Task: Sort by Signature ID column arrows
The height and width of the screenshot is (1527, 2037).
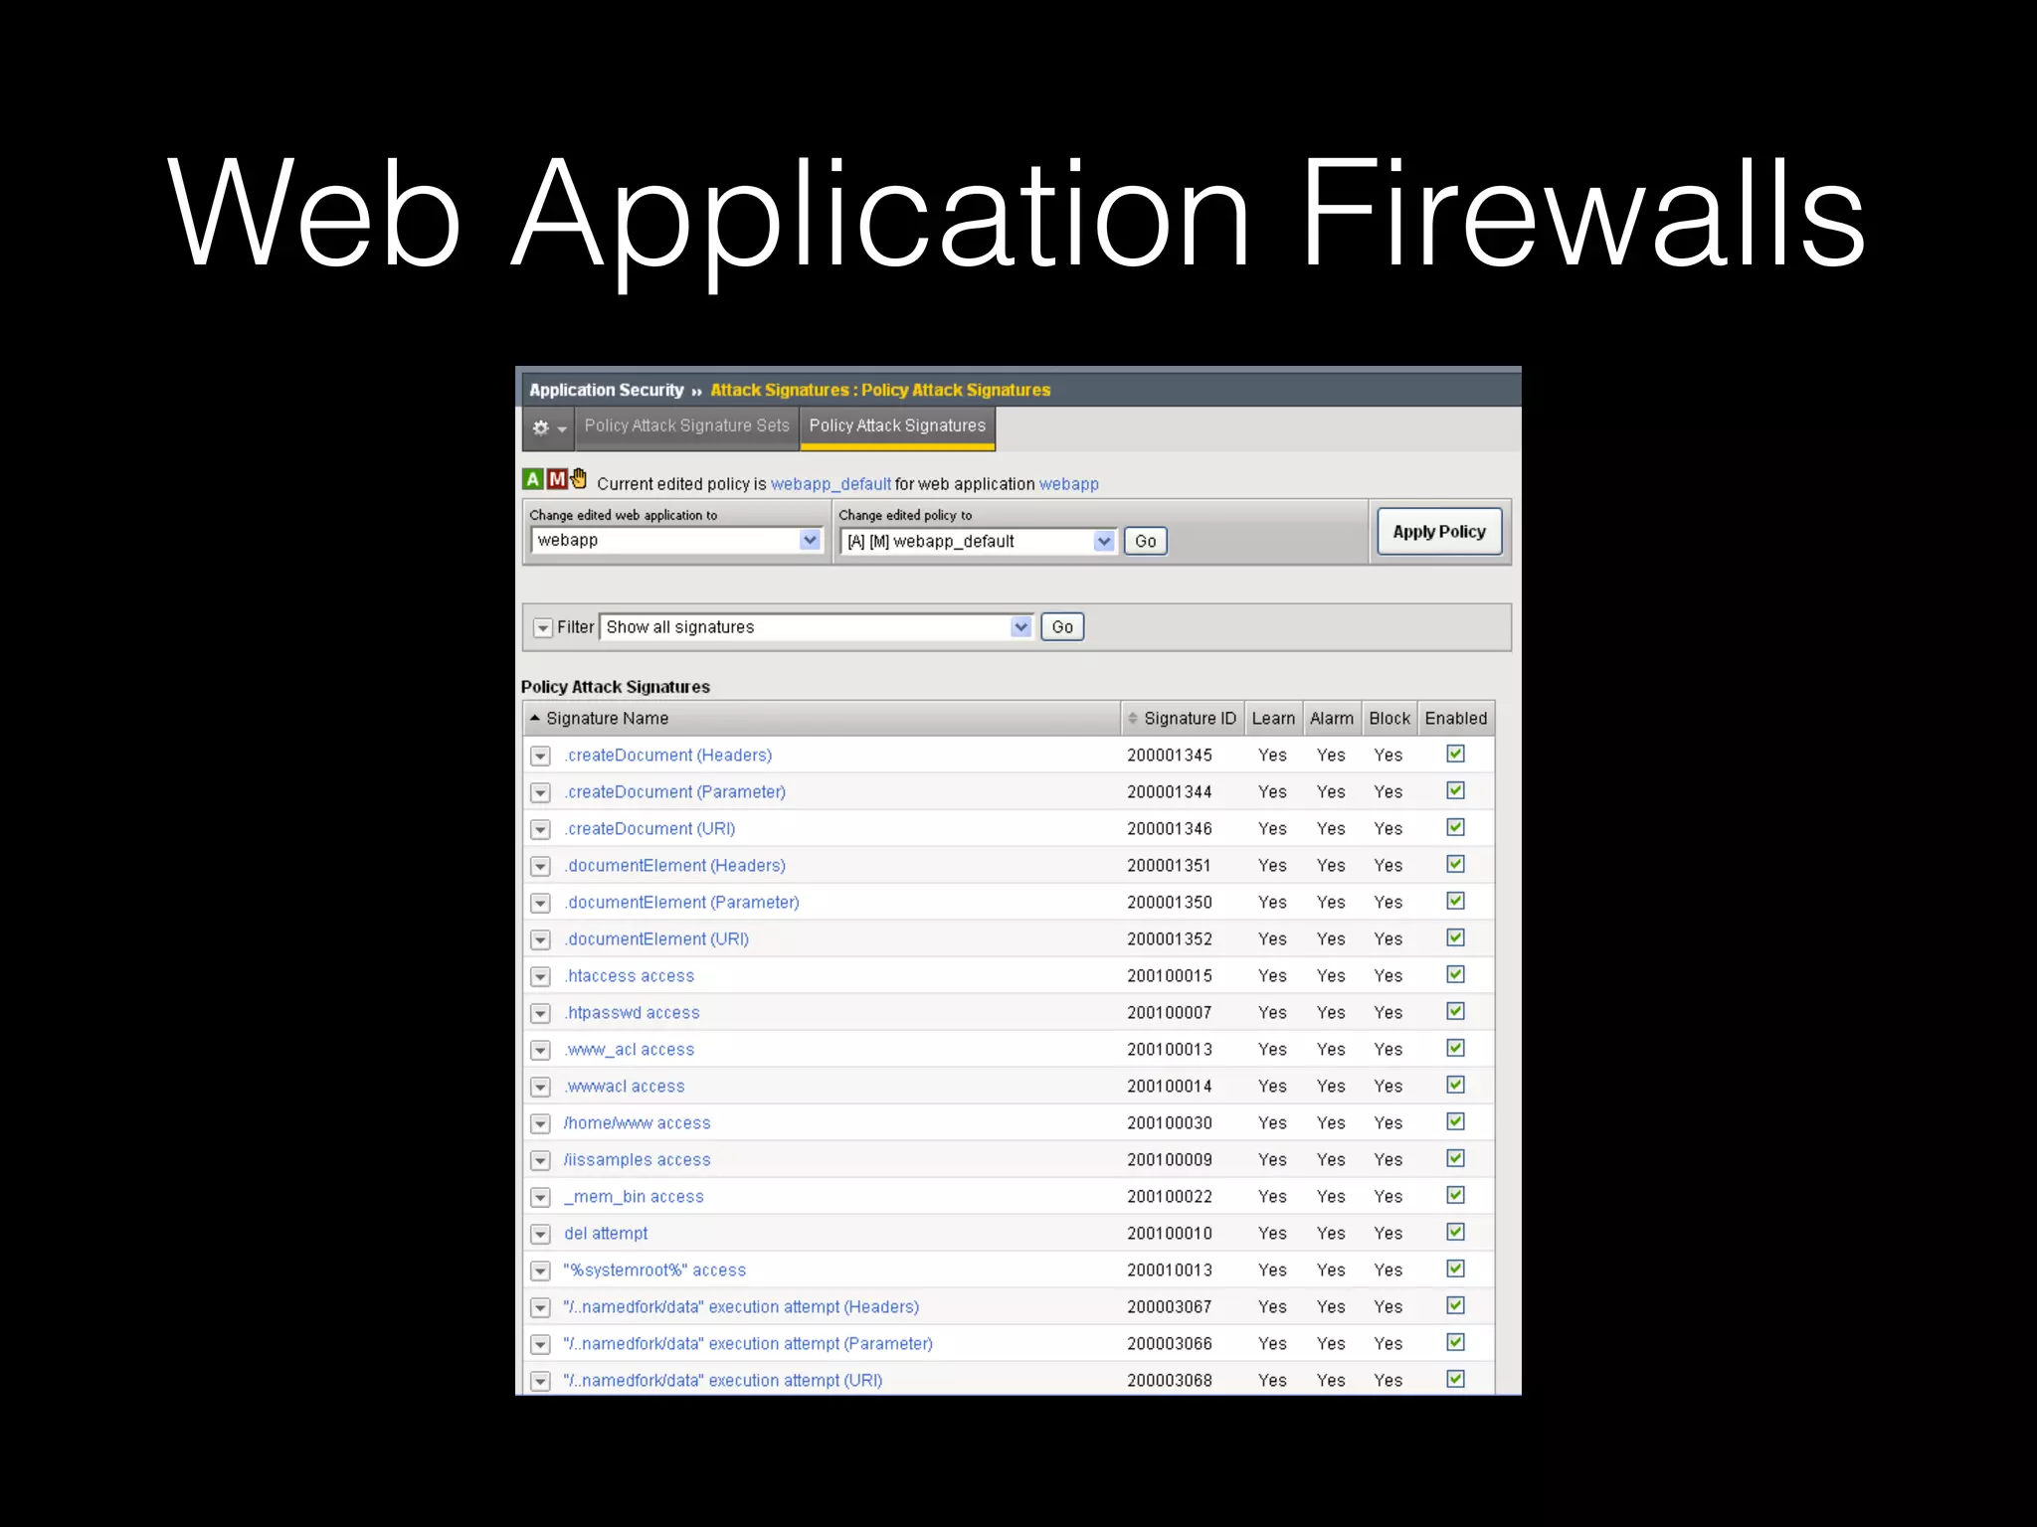Action: click(x=1132, y=718)
